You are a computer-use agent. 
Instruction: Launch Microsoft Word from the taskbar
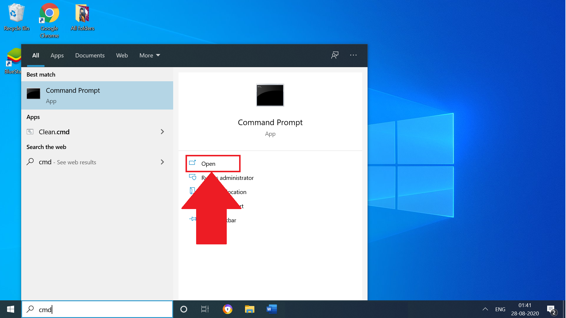(272, 309)
